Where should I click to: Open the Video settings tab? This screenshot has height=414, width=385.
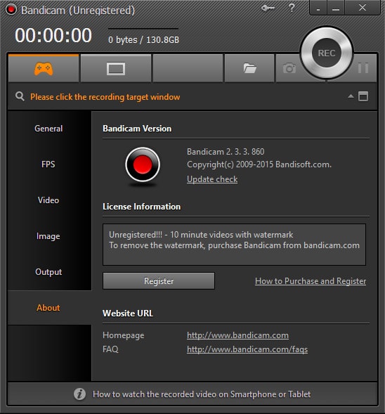(48, 200)
